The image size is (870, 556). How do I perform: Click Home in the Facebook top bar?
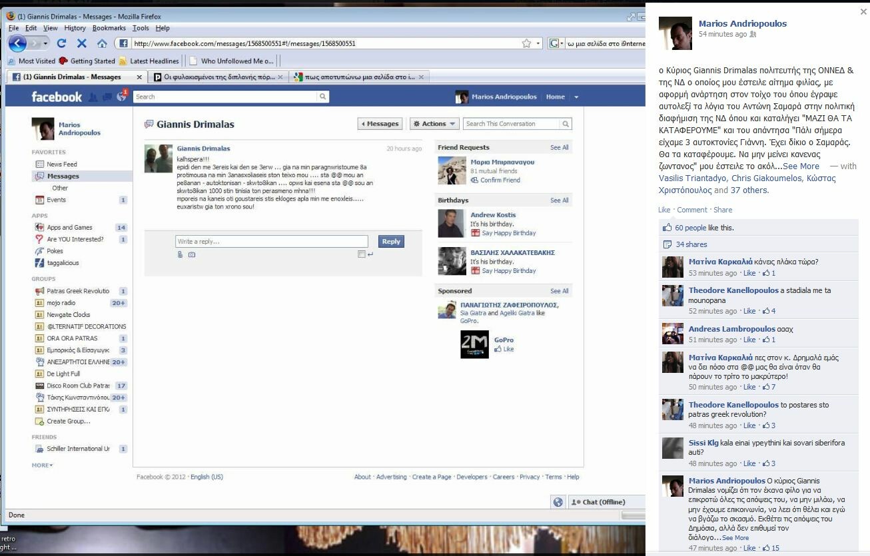(556, 97)
